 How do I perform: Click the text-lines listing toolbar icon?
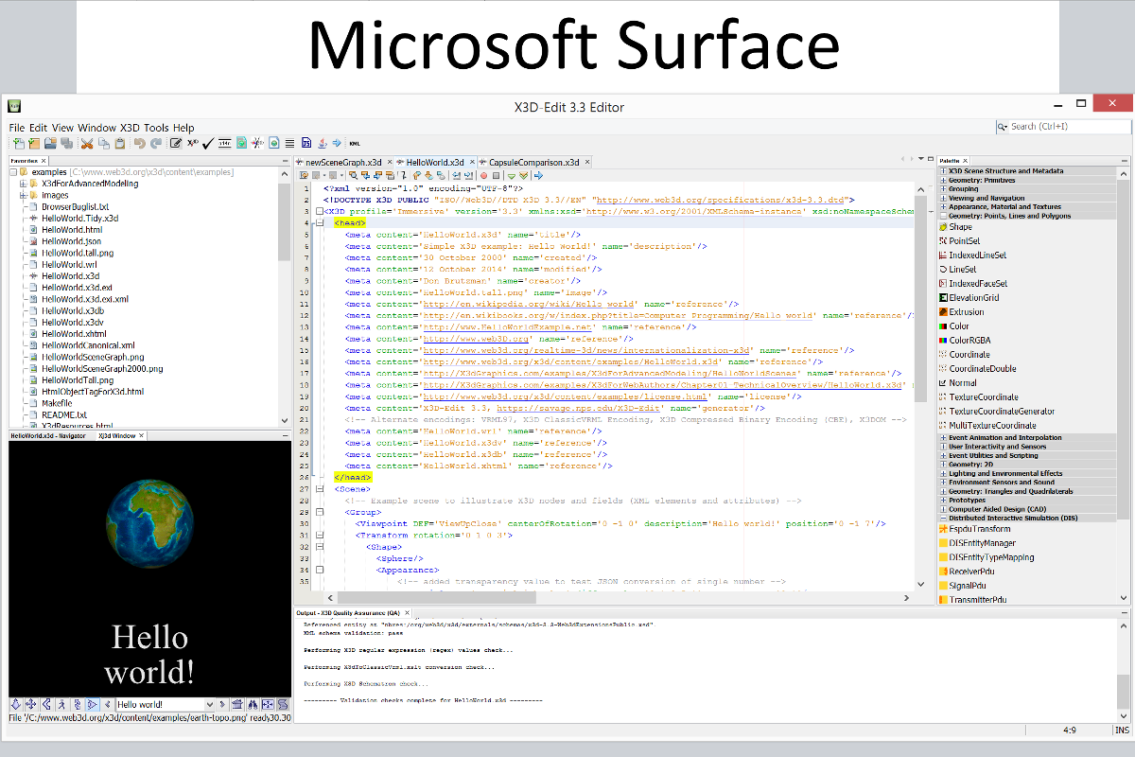click(289, 144)
